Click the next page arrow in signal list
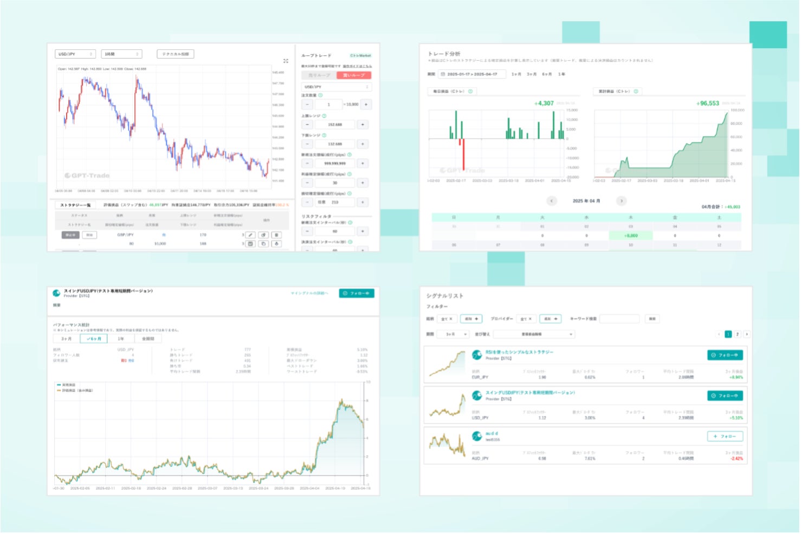Image resolution: width=801 pixels, height=534 pixels. click(747, 334)
